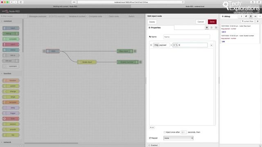Screen dimensions: 262x147
Task: Click the Cancel button
Action: (201, 22)
